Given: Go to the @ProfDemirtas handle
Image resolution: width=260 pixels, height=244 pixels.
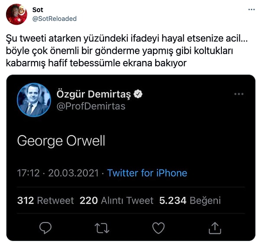Looking at the screenshot, I should tap(91, 106).
